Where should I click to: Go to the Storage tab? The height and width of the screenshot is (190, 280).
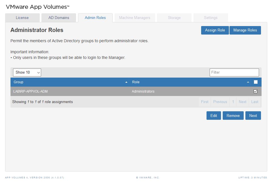(x=174, y=18)
